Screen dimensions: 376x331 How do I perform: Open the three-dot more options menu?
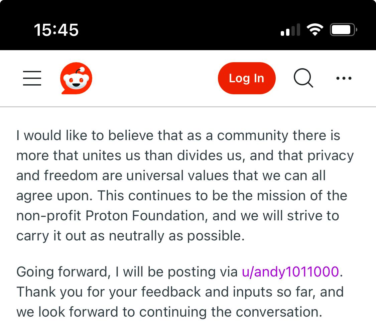coord(344,78)
